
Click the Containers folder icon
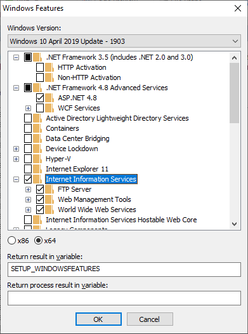click(x=37, y=128)
